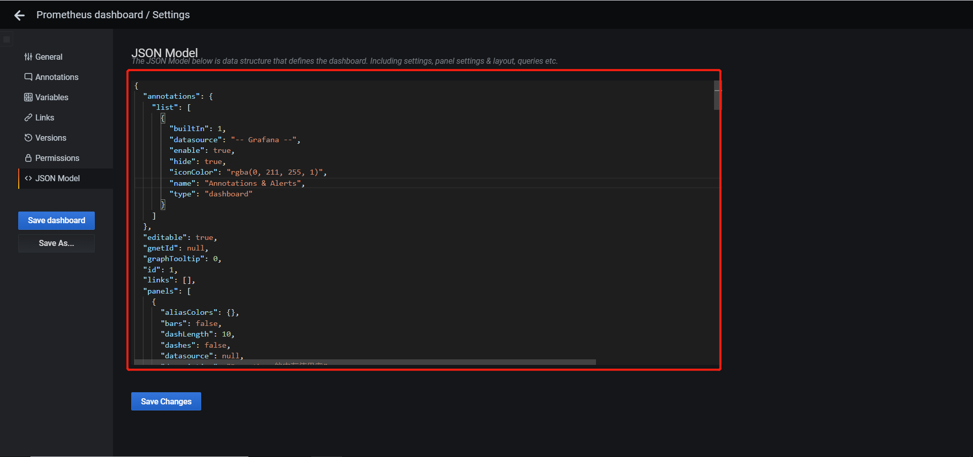This screenshot has height=457, width=973.
Task: Click the Permissions lock icon
Action: [x=28, y=158]
